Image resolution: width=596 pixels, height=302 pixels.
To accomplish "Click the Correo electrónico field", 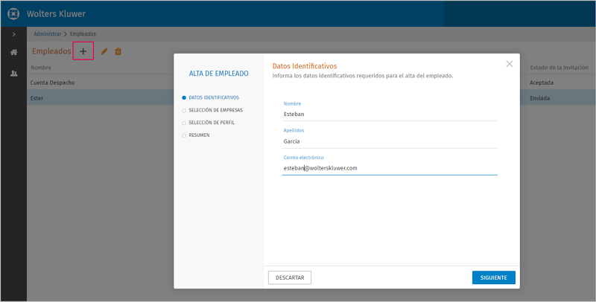I will tap(390, 168).
